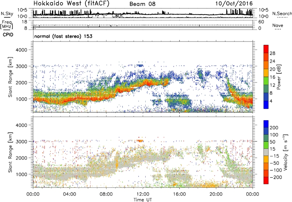292x202 pixels.
Task: Click the '04:00' time axis label
Action: coord(69,194)
